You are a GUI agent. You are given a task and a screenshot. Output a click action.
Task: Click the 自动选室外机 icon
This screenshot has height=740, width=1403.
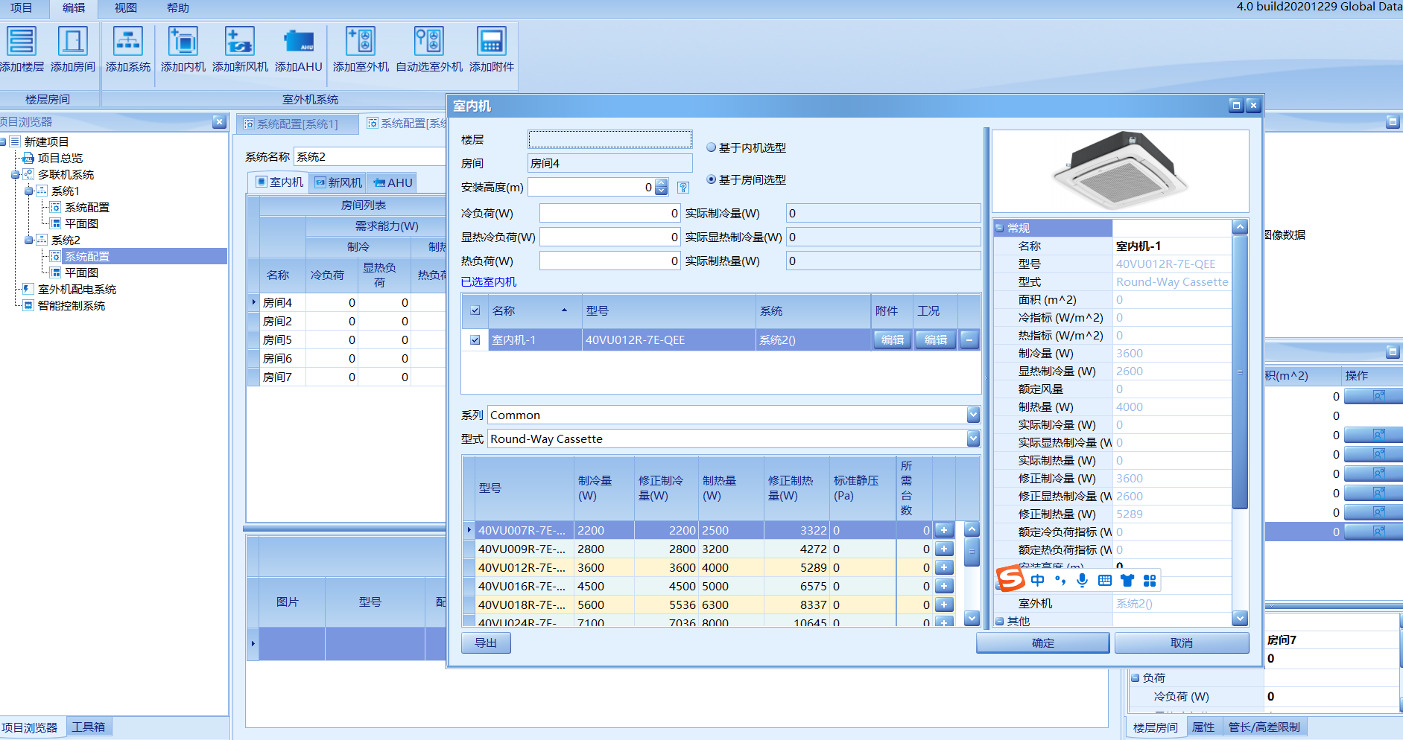pyautogui.click(x=429, y=42)
